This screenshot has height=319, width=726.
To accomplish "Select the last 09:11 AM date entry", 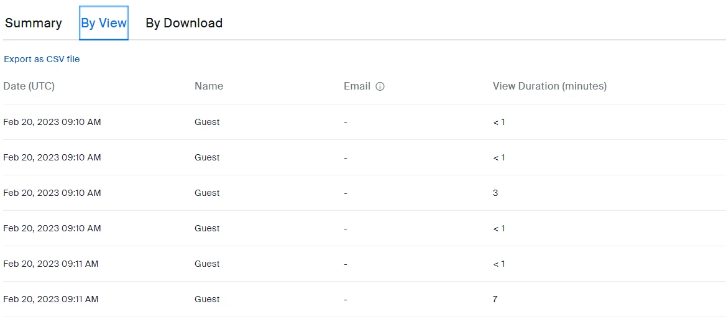I will coord(51,299).
